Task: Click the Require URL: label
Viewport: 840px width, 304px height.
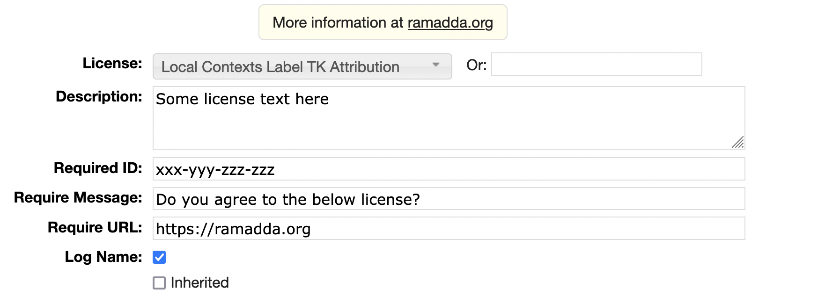Action: click(x=95, y=228)
